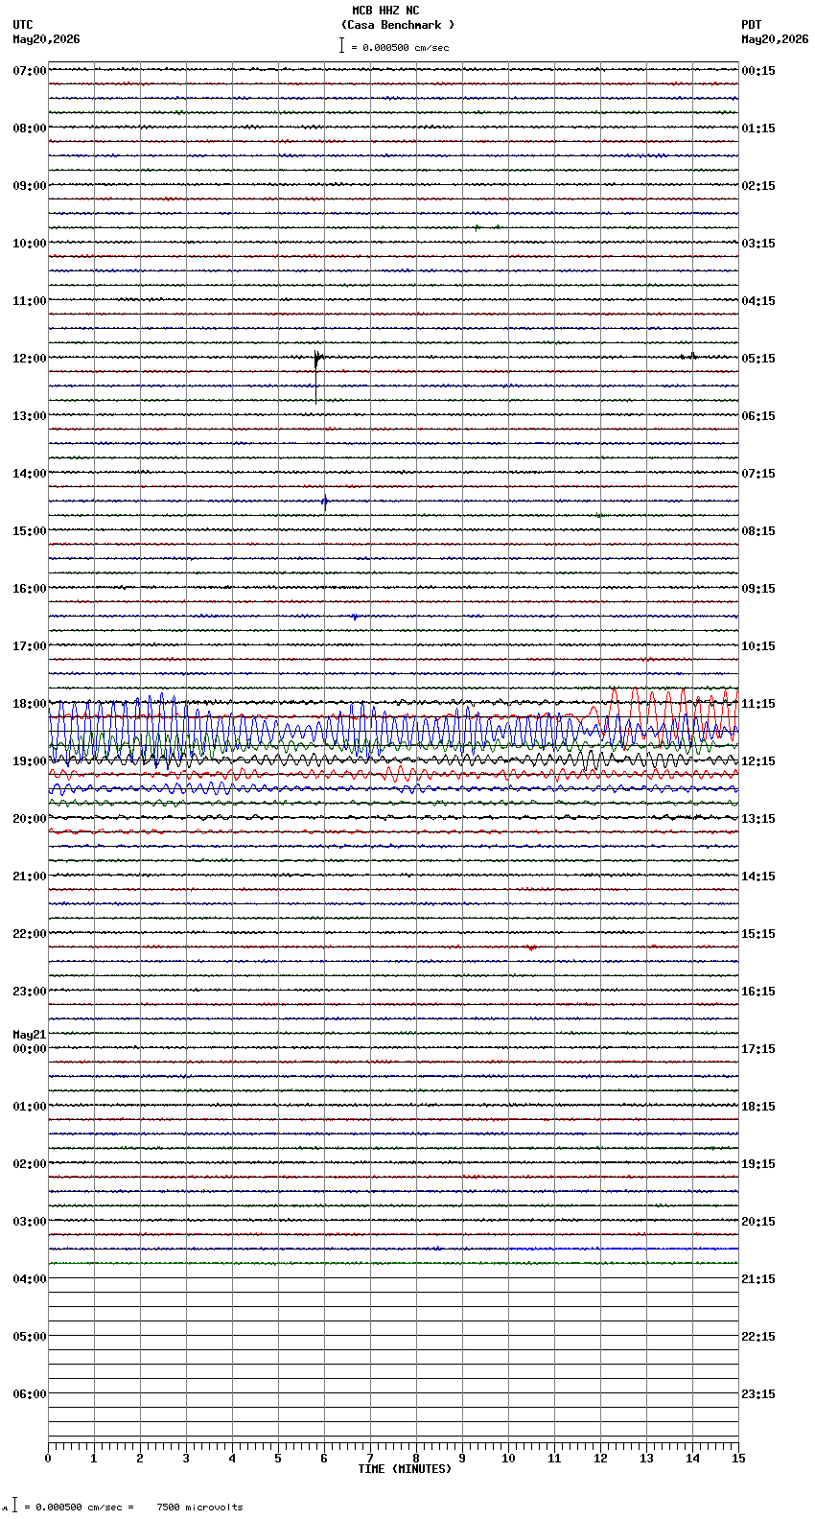Click the 02:00 UTC time label
The image size is (815, 1519).
30,1164
